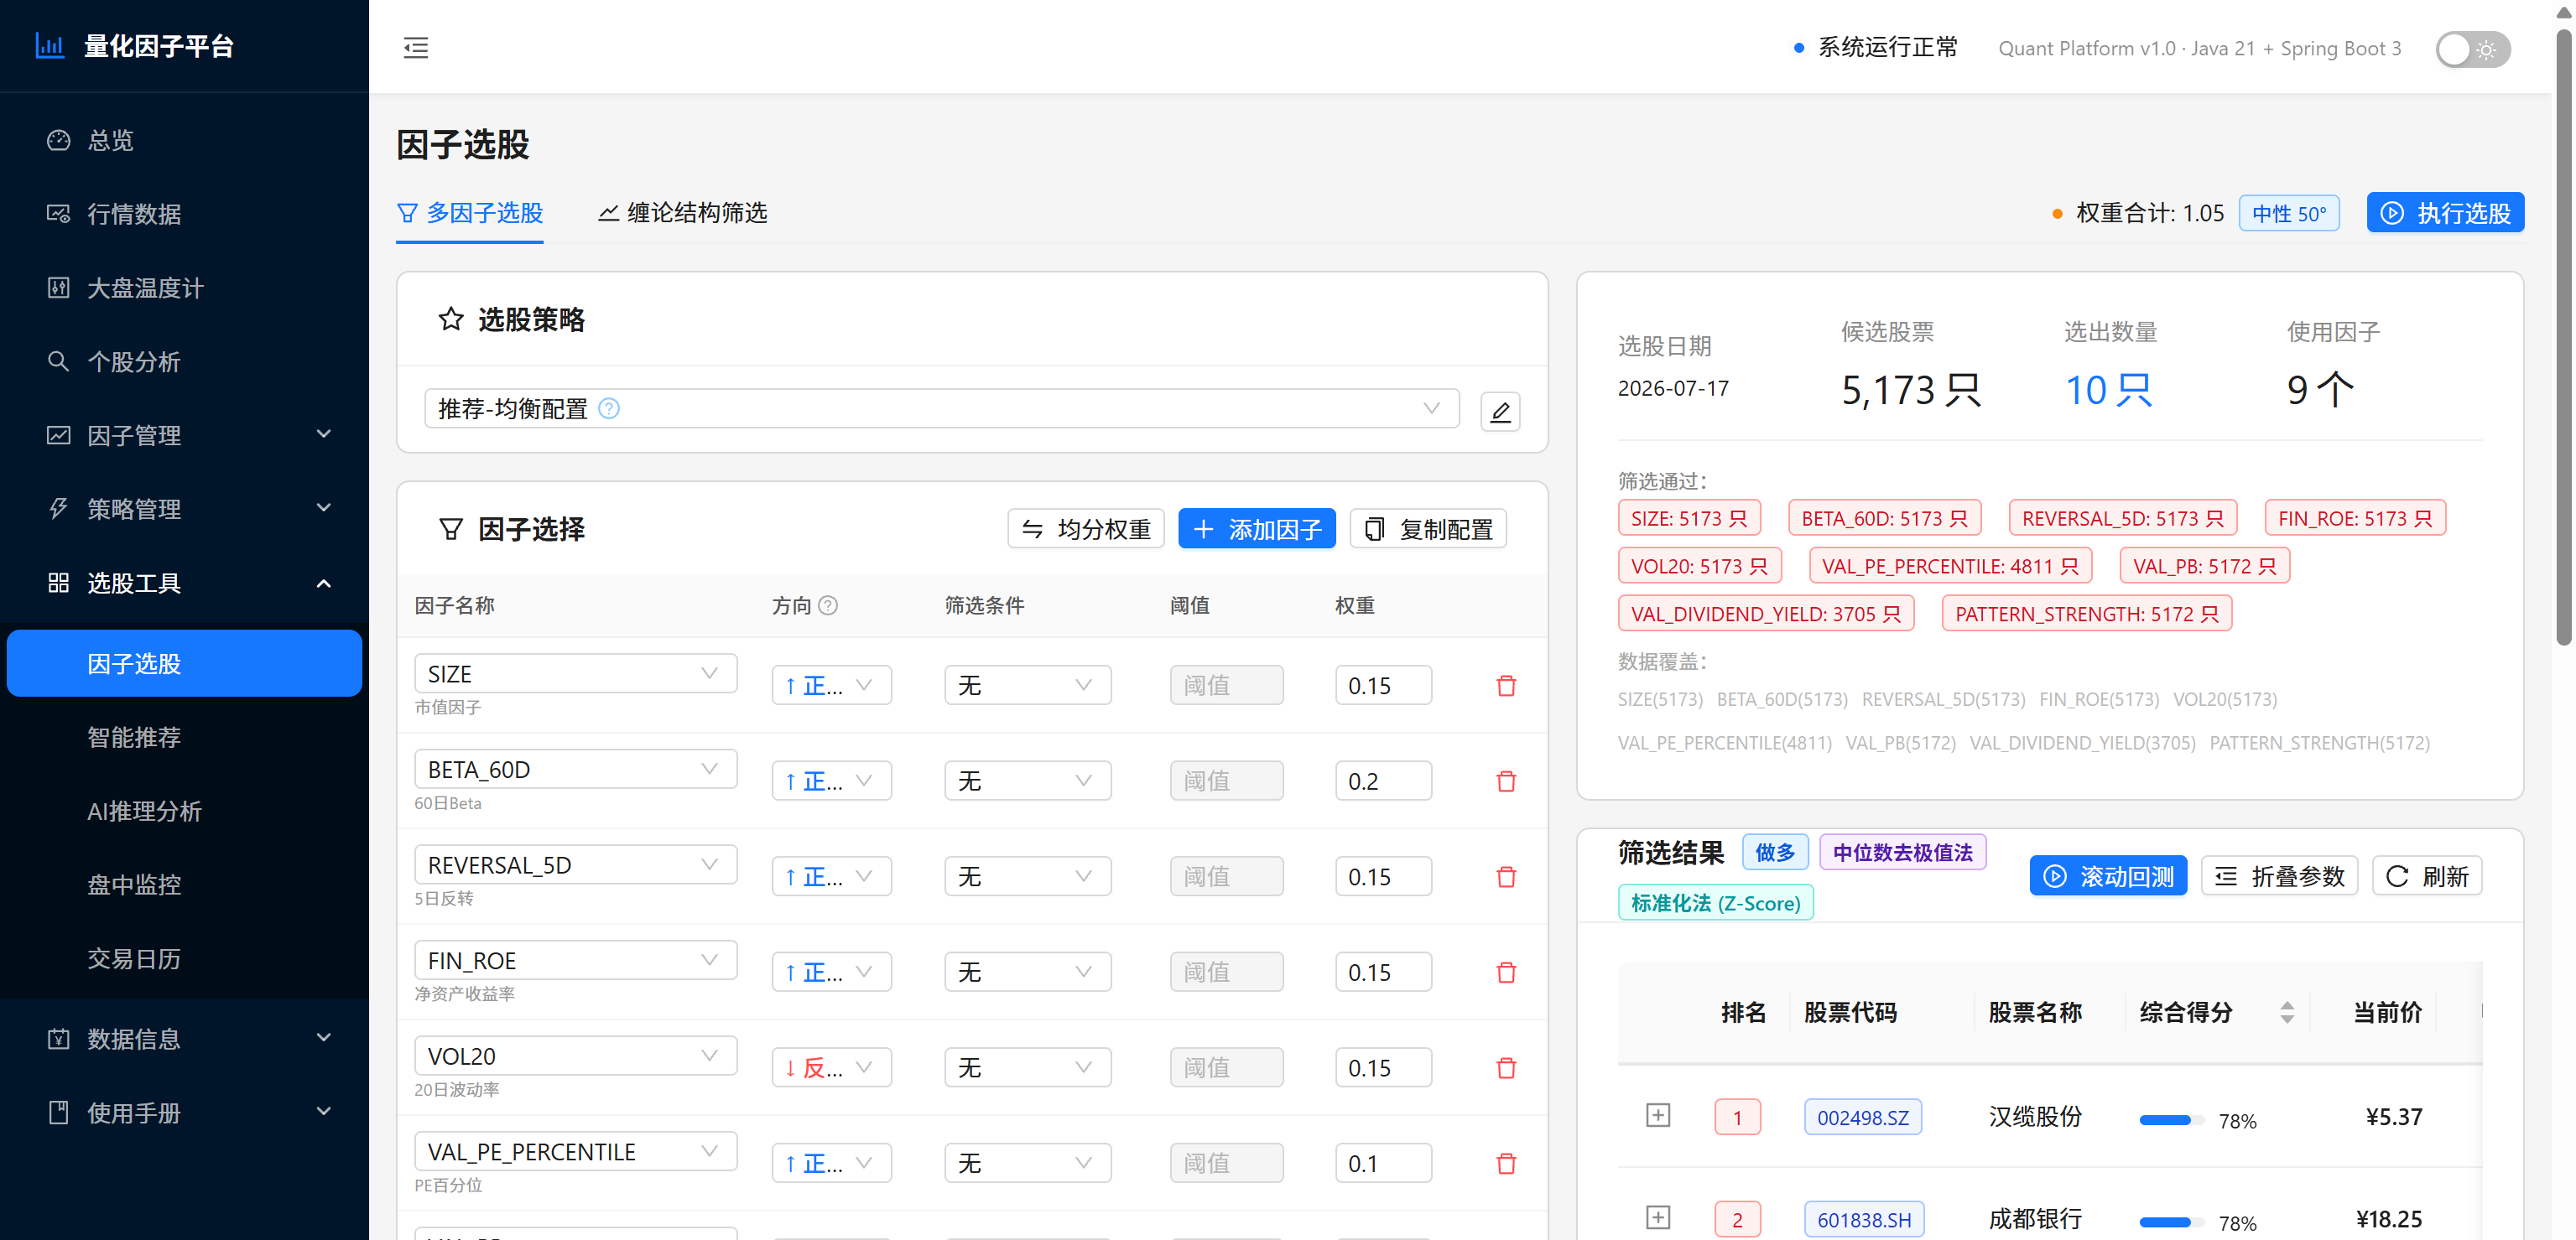Screen dimensions: 2576x1240
Task: Toggle the light/dark theme switch
Action: coord(2472,49)
